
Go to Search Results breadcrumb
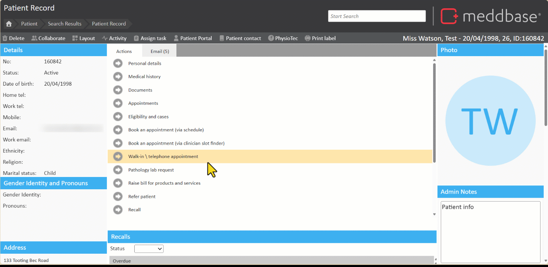pyautogui.click(x=64, y=24)
